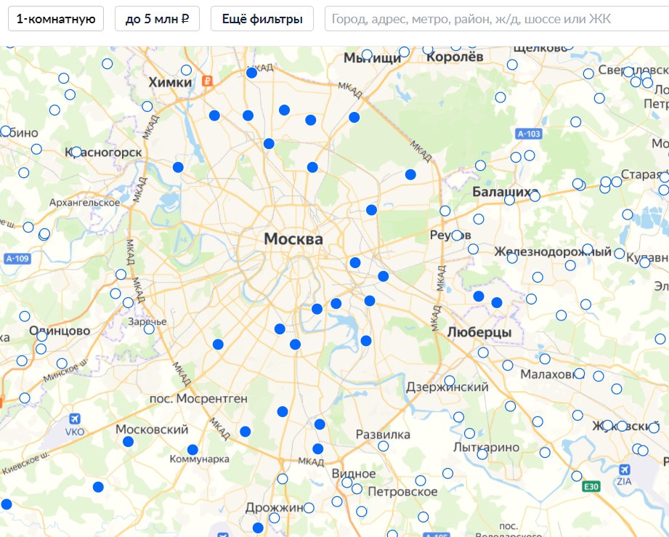Click the Видное town label
Image resolution: width=669 pixels, height=537 pixels.
[354, 473]
